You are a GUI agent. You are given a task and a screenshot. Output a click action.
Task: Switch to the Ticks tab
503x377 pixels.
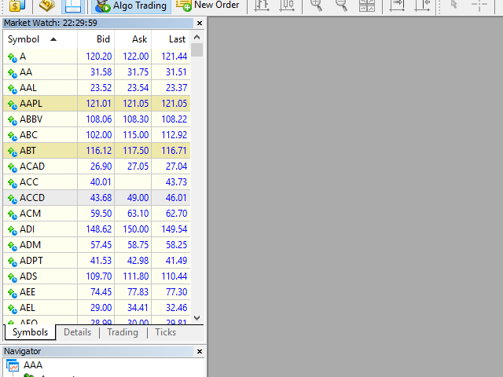click(165, 332)
